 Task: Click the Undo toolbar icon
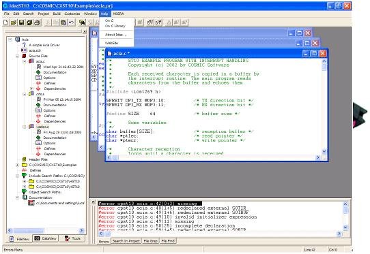(72, 22)
